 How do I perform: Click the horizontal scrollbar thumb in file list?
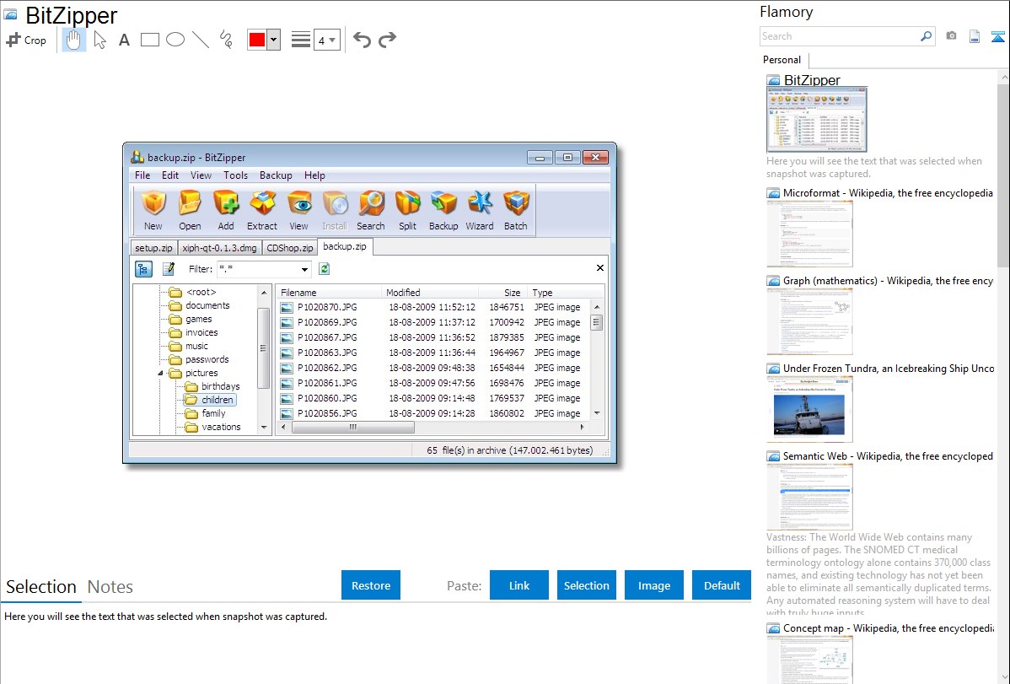(353, 427)
